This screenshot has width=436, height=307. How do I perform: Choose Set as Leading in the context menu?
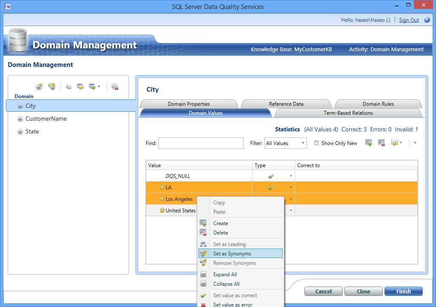pyautogui.click(x=241, y=244)
